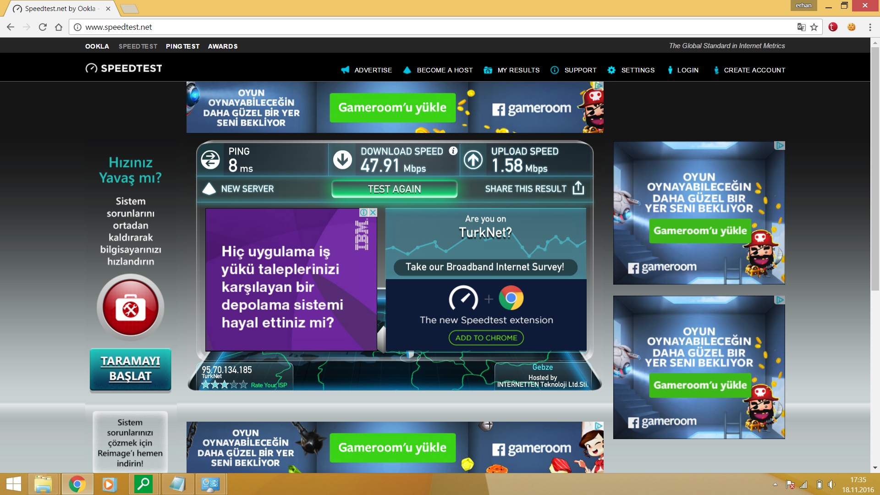This screenshot has height=495, width=880.
Task: Click the IP address 95.70.134.185
Action: [227, 369]
